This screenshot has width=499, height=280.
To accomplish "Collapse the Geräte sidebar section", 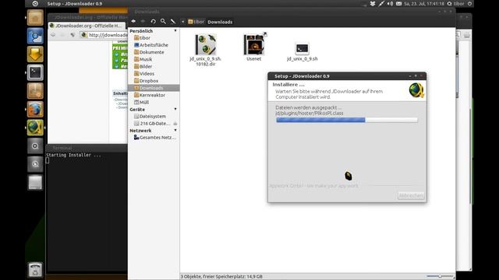I will [175, 109].
